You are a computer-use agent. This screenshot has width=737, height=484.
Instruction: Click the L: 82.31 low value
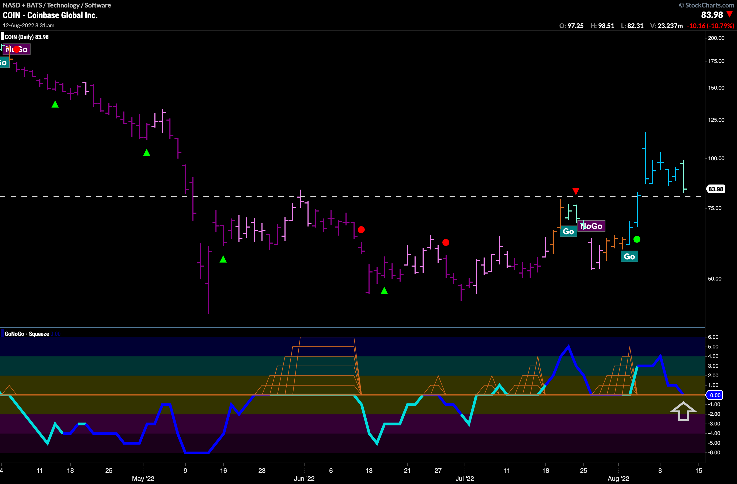pos(632,26)
